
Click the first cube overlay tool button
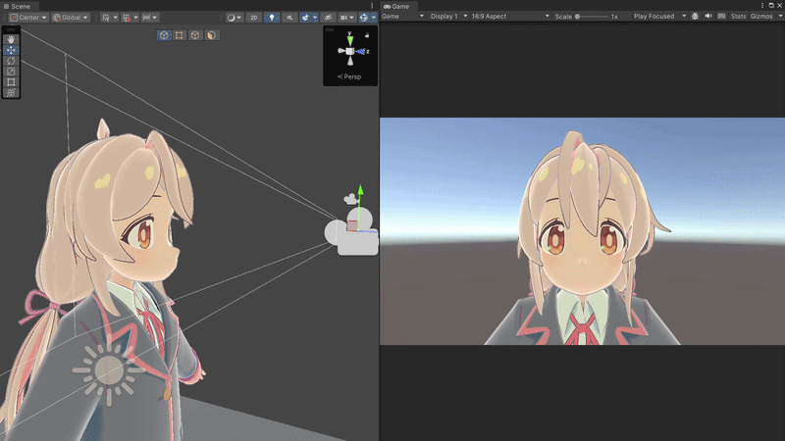pos(164,35)
